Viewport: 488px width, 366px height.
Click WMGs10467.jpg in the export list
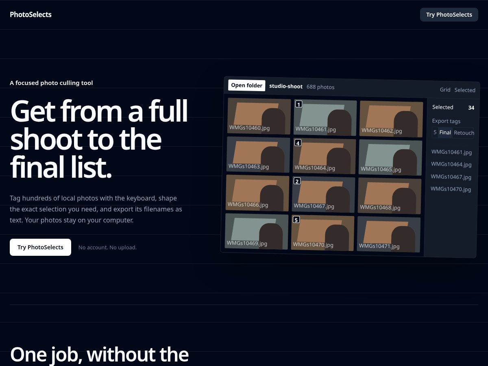[451, 177]
